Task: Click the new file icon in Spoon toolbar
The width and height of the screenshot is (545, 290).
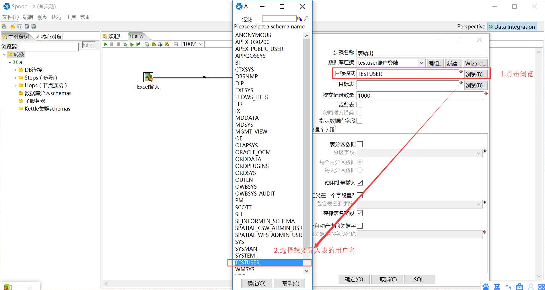Action: [x=4, y=26]
